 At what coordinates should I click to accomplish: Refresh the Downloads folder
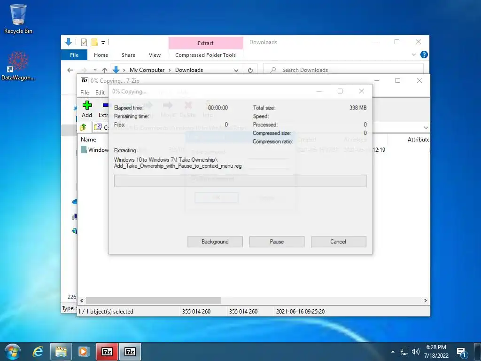click(250, 70)
